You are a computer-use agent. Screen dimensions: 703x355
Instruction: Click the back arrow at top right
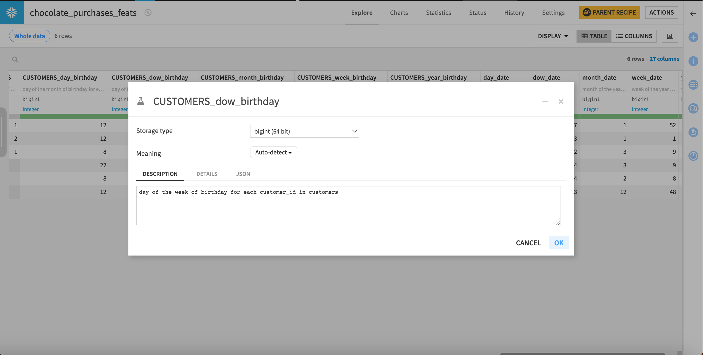click(693, 13)
